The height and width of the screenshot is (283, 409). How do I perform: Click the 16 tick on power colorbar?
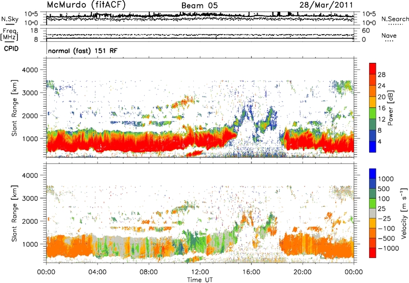click(x=381, y=108)
